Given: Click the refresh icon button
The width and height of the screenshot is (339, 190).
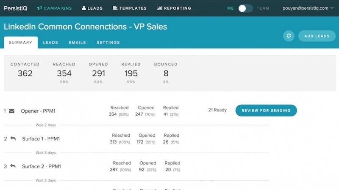Looking at the screenshot, I should click(289, 36).
